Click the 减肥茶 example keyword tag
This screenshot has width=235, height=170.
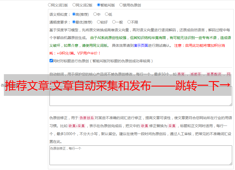coord(196,74)
